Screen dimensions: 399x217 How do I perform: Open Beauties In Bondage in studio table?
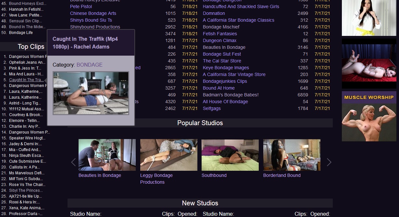coord(224,47)
